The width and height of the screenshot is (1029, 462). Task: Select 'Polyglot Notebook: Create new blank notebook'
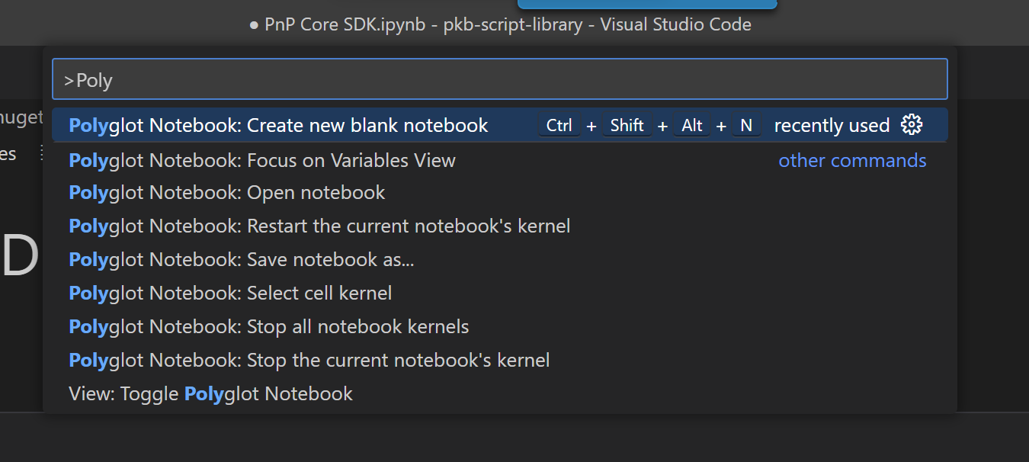pos(277,125)
